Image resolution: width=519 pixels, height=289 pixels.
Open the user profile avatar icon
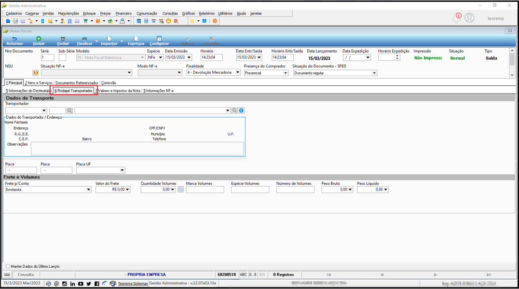[469, 18]
